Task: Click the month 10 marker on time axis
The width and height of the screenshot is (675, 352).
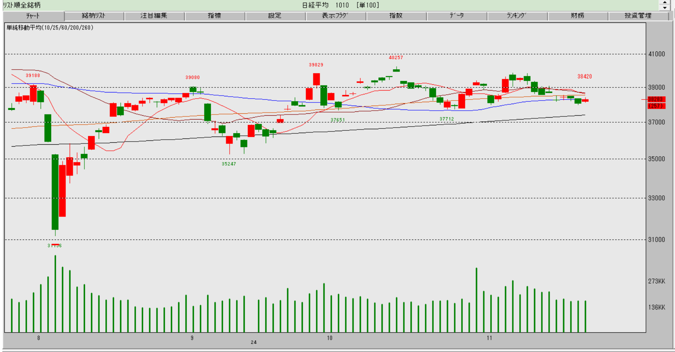Action: pos(330,338)
